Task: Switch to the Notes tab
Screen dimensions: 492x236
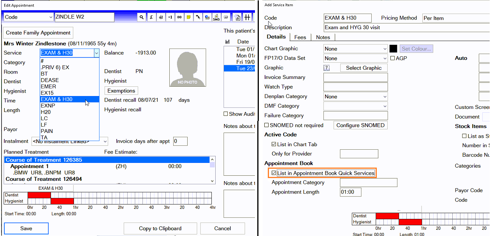Action: tap(323, 37)
